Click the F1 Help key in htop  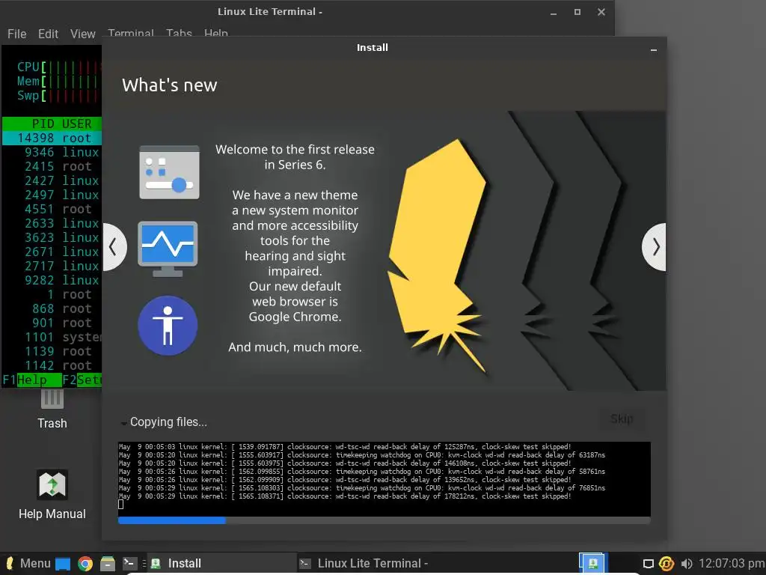(31, 380)
